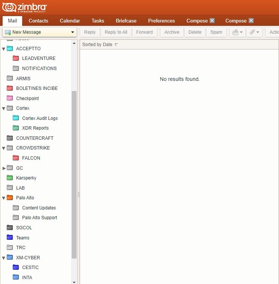Screen dimensions: 279x284
Task: Click the red LEADVENTURE folder icon
Action: [x=16, y=58]
